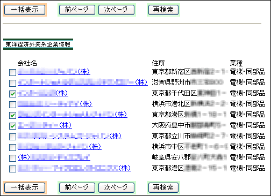The width and height of the screenshot is (271, 196).
Task: Check the box for the 東京都立川市 company
Action: [12, 137]
